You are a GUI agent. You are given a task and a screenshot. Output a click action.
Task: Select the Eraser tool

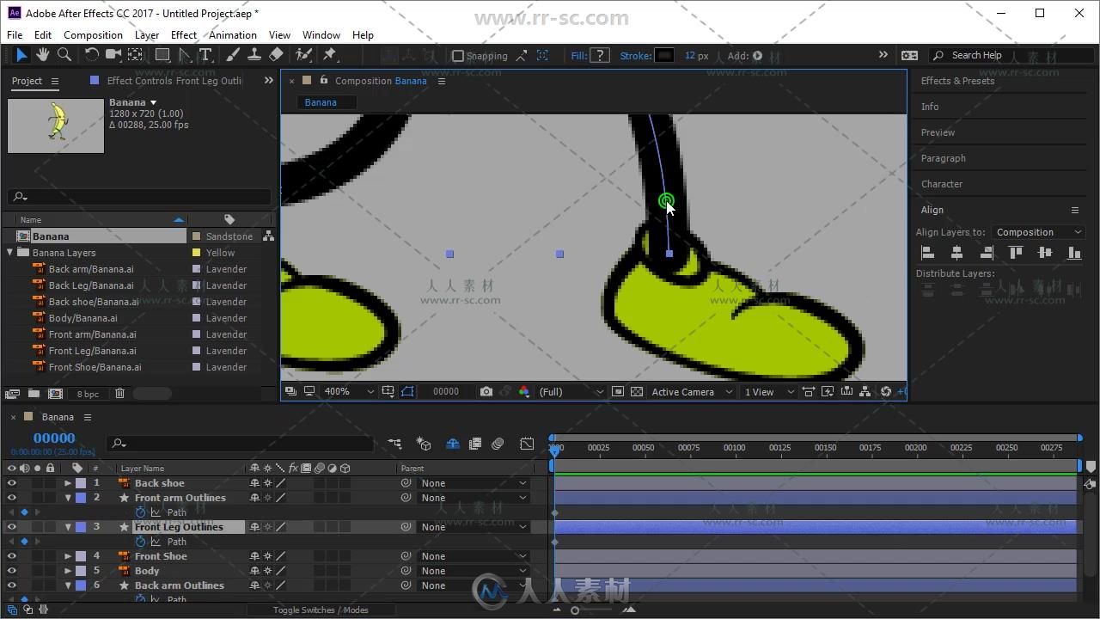point(276,55)
